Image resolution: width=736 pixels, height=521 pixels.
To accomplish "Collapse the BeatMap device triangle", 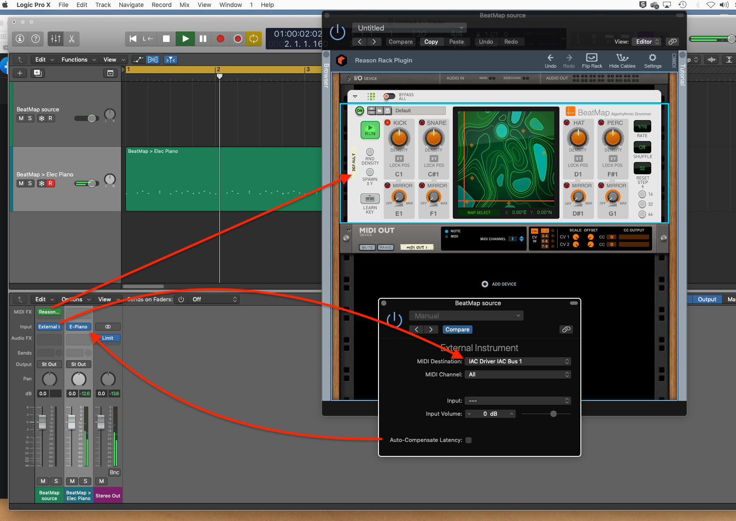I will [355, 96].
